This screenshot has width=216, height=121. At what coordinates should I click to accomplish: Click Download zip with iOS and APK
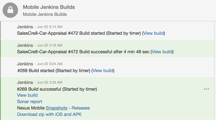point(49,114)
